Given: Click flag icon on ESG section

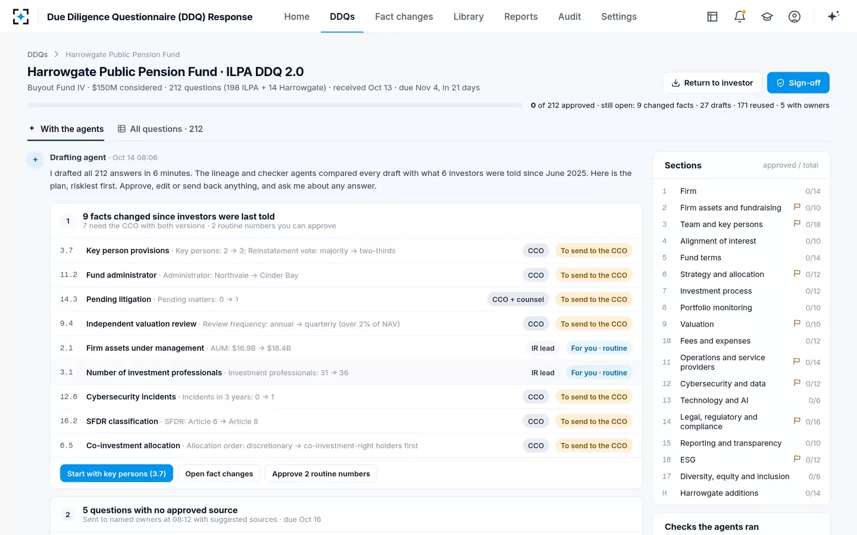Looking at the screenshot, I should pos(797,459).
